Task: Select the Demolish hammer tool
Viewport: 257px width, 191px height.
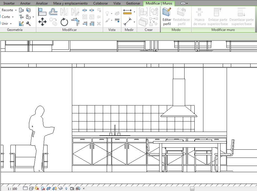Action: point(28,24)
